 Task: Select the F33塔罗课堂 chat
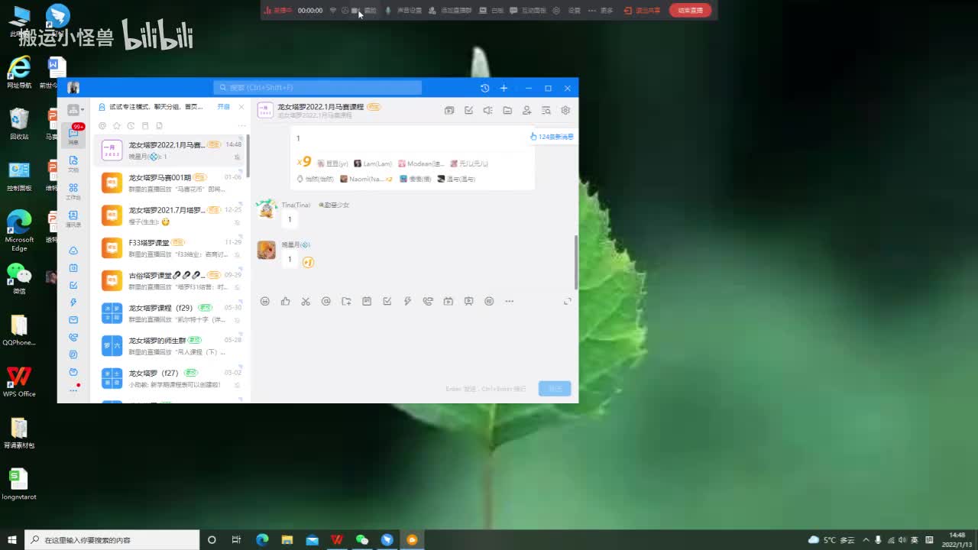(x=170, y=248)
